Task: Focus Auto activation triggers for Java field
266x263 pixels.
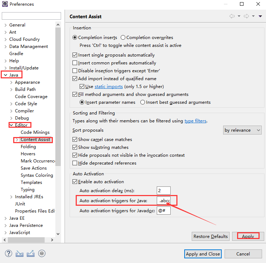Action: [x=164, y=201]
